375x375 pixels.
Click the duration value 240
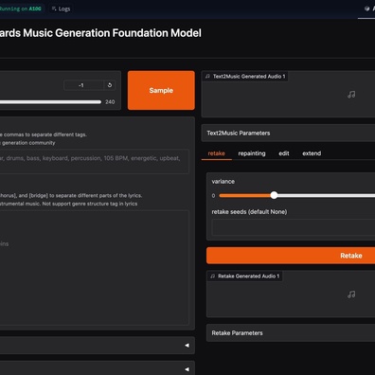(x=110, y=102)
